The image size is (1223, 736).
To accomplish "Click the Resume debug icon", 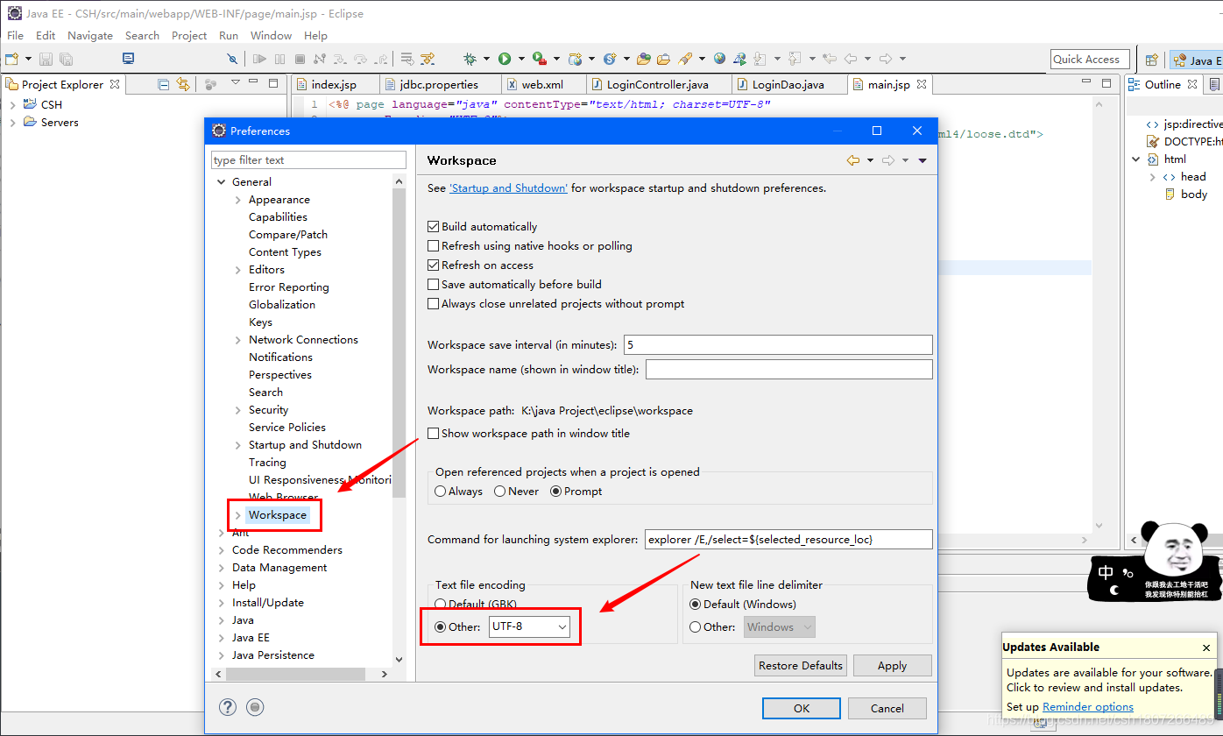I will tap(259, 59).
